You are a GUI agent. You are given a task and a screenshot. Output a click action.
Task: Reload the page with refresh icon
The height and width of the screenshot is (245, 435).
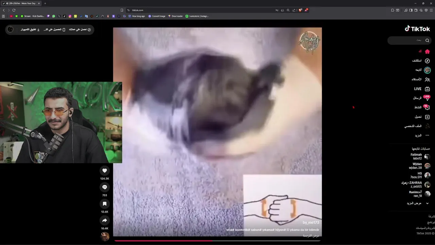tap(14, 10)
